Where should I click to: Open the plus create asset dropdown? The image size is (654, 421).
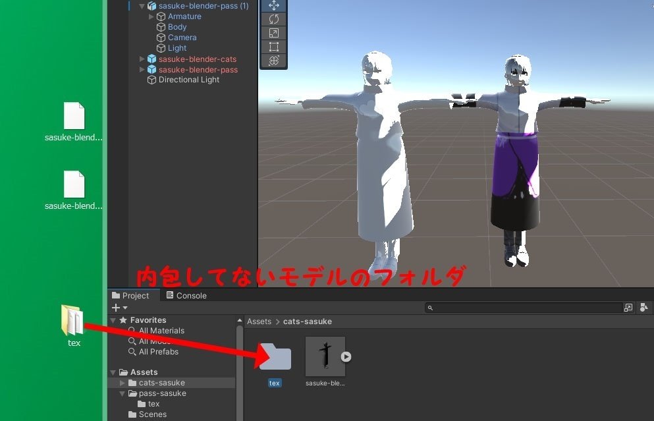click(119, 308)
